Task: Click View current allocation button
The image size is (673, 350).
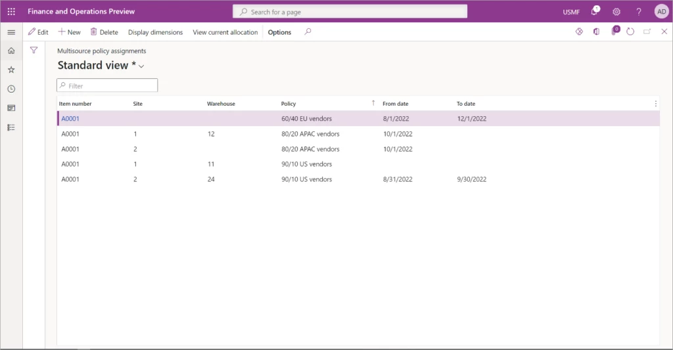Action: click(x=225, y=32)
